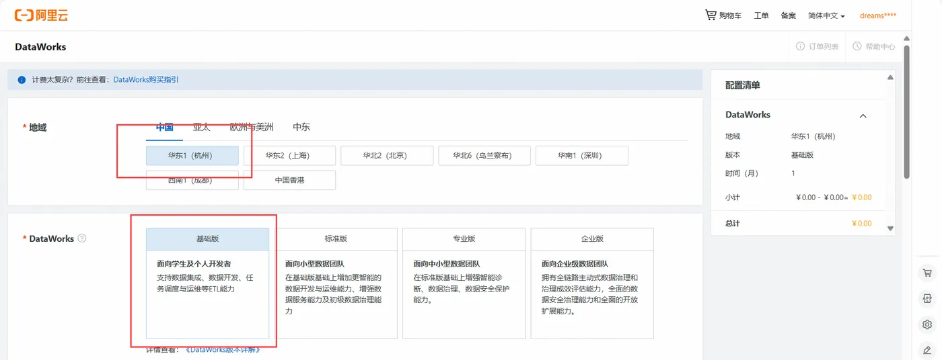The height and width of the screenshot is (360, 942).
Task: Click the Alibaba Cloud logo
Action: 41,15
